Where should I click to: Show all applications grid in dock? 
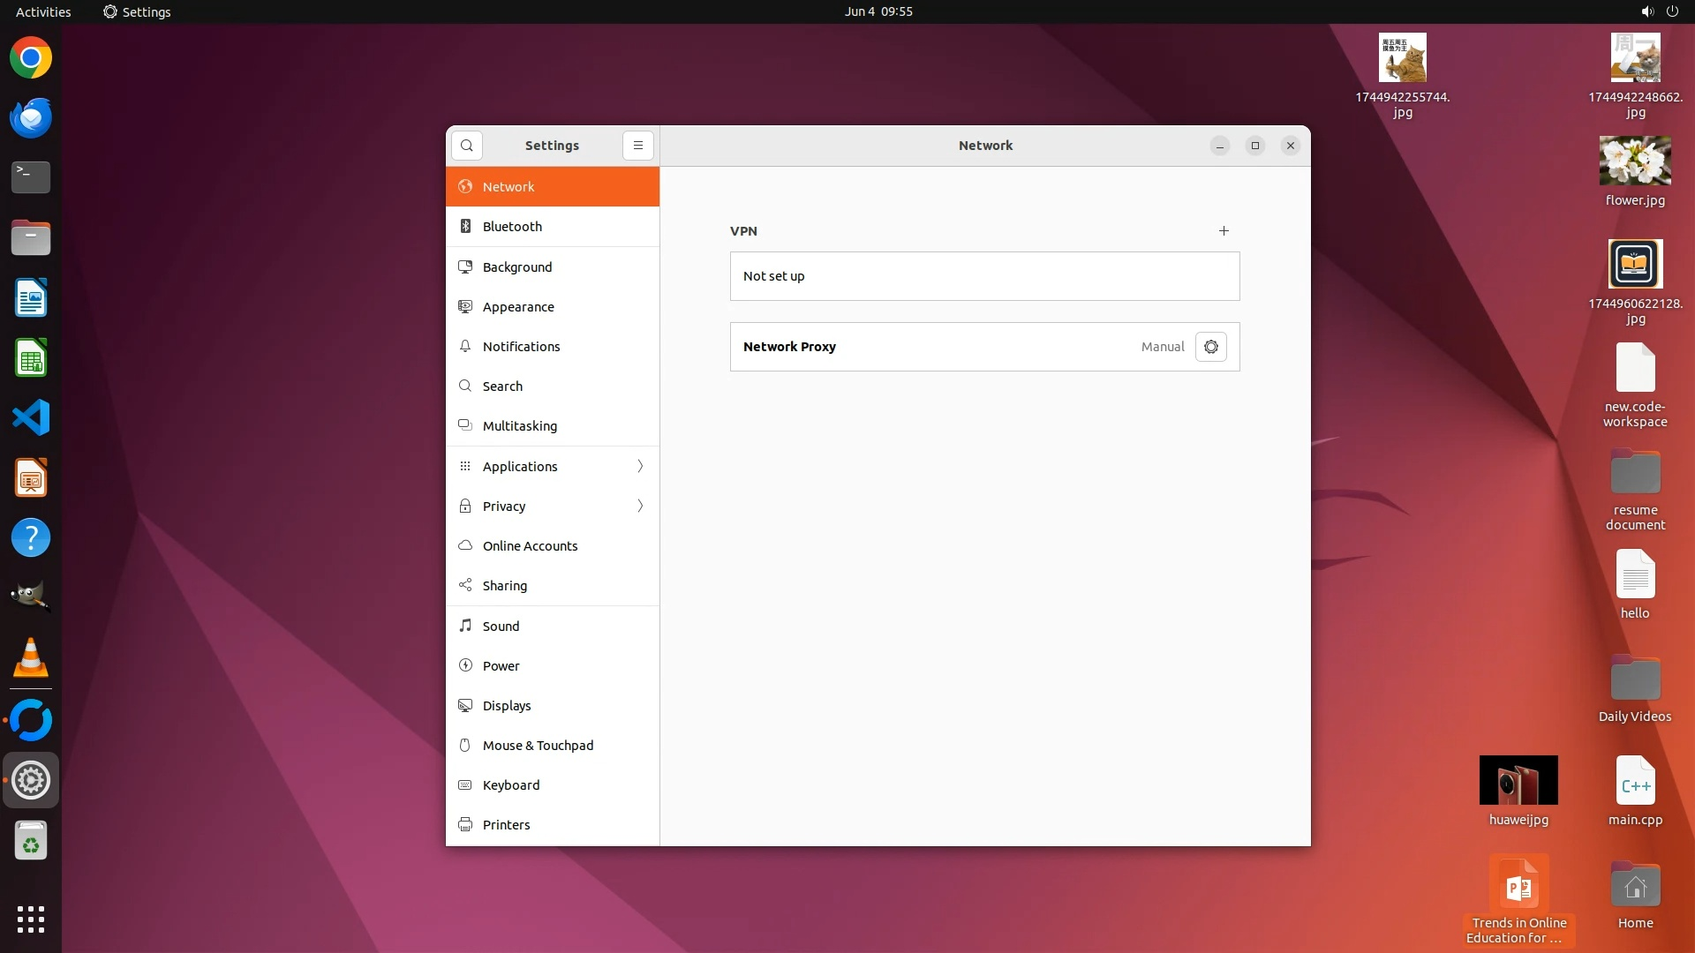click(31, 919)
